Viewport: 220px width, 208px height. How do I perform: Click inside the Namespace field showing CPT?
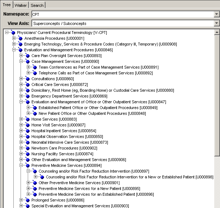(x=123, y=14)
